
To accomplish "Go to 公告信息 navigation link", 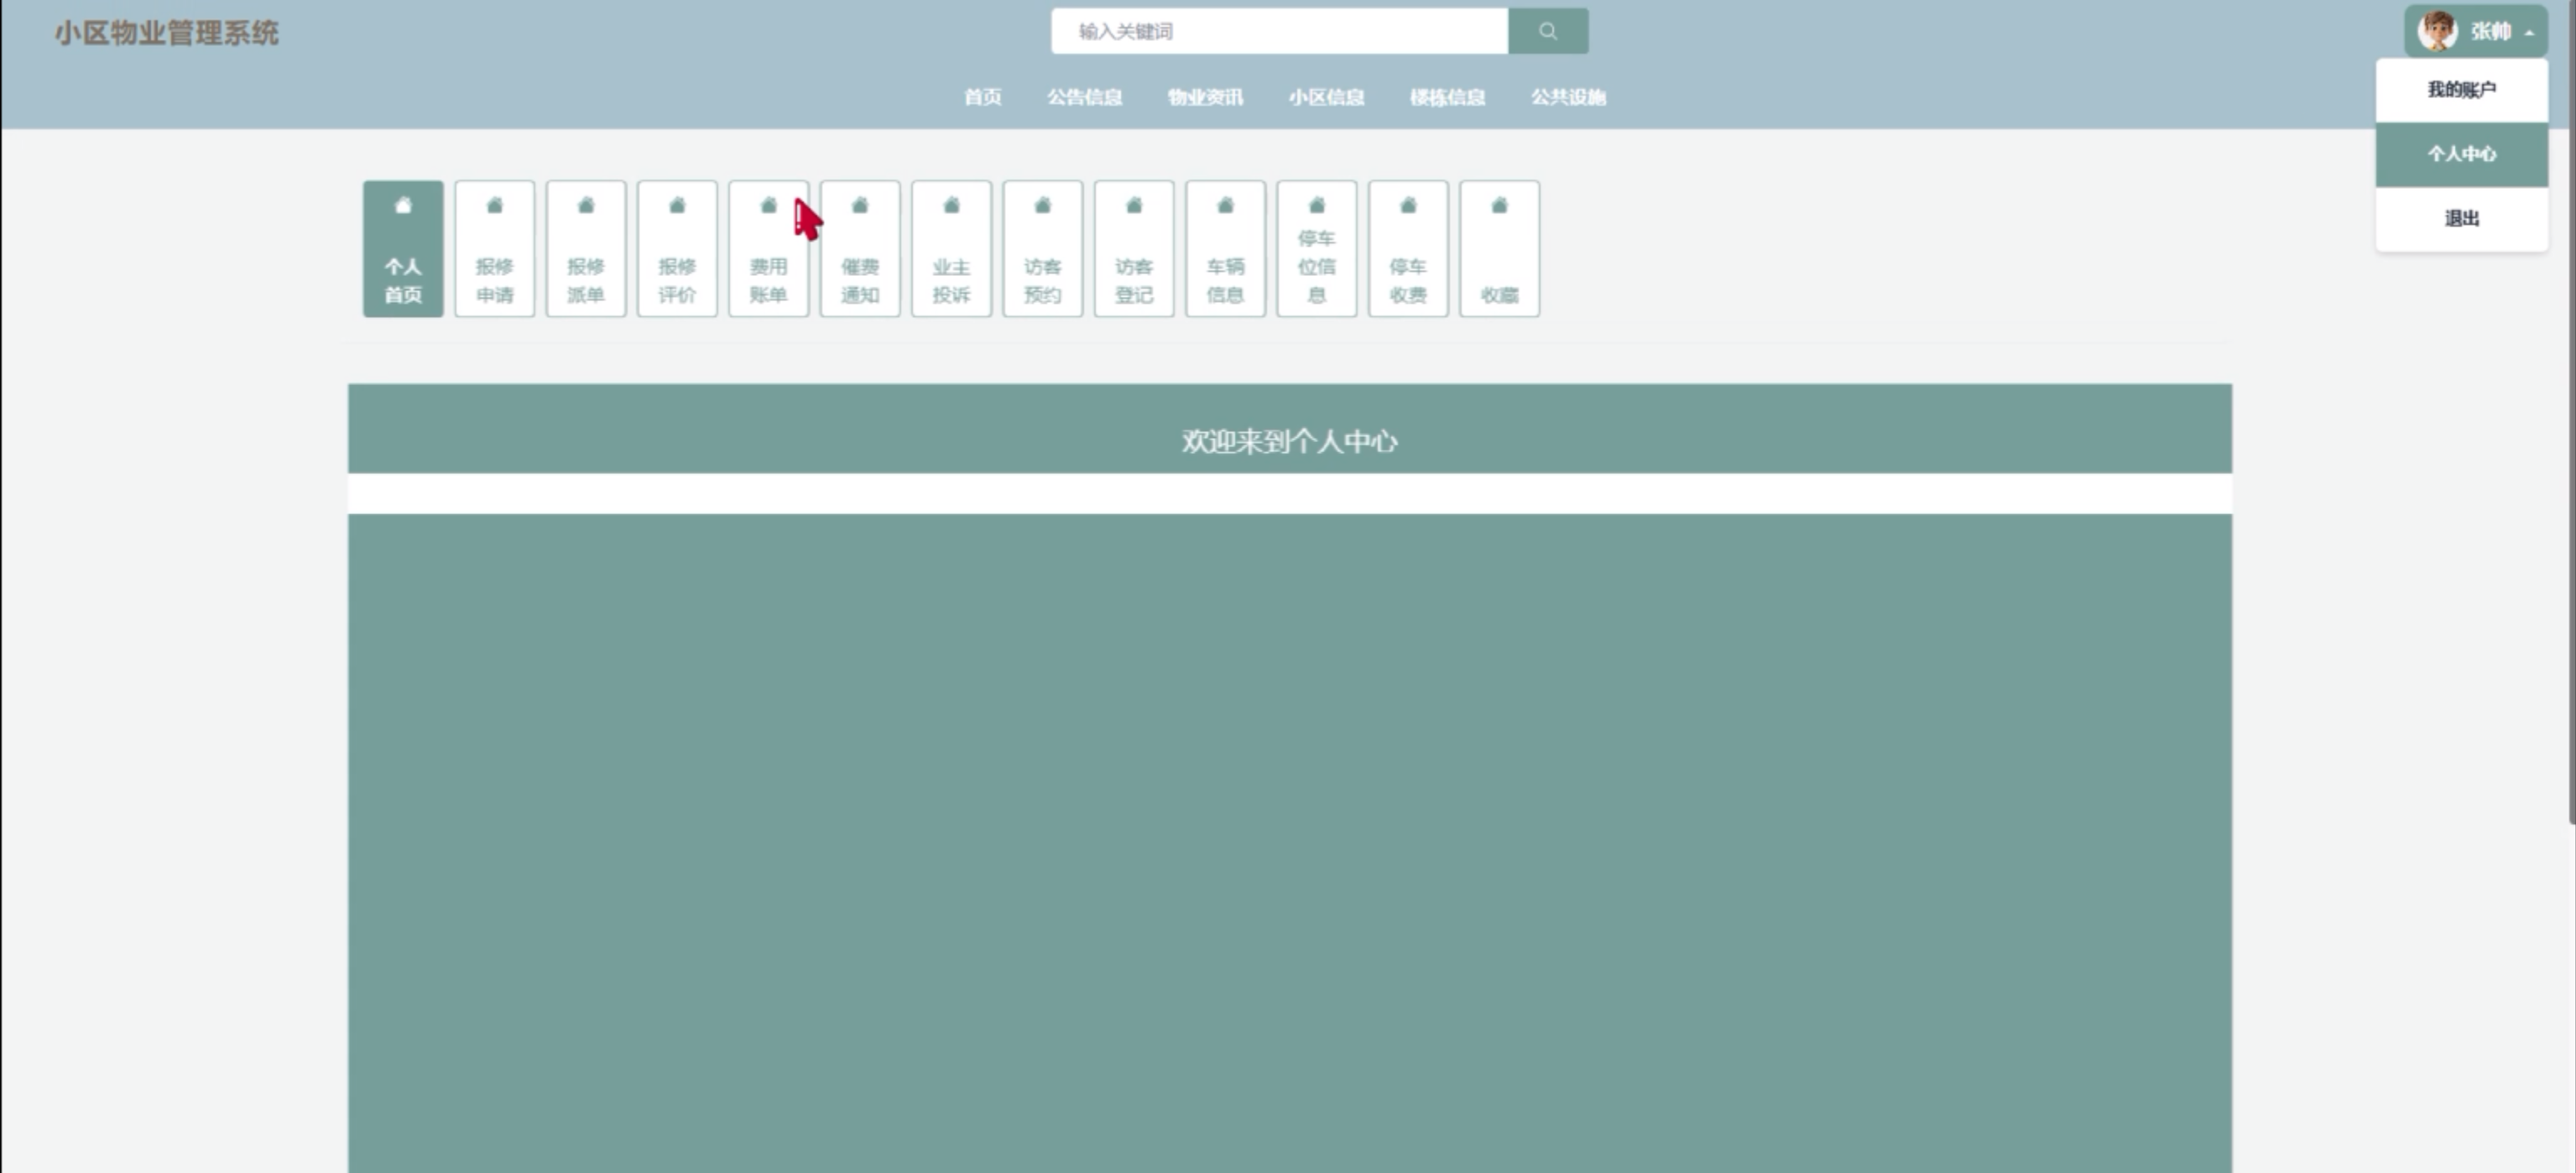I will (1084, 97).
